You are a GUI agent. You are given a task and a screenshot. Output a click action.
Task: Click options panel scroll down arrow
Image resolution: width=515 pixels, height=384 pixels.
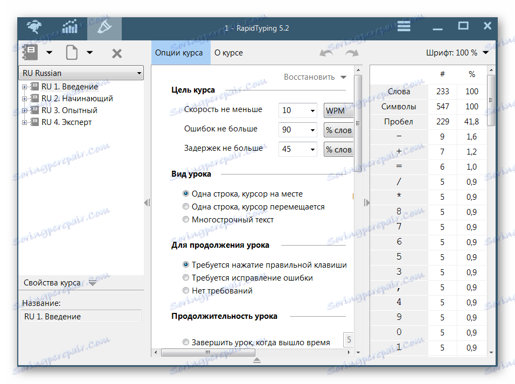[358, 352]
